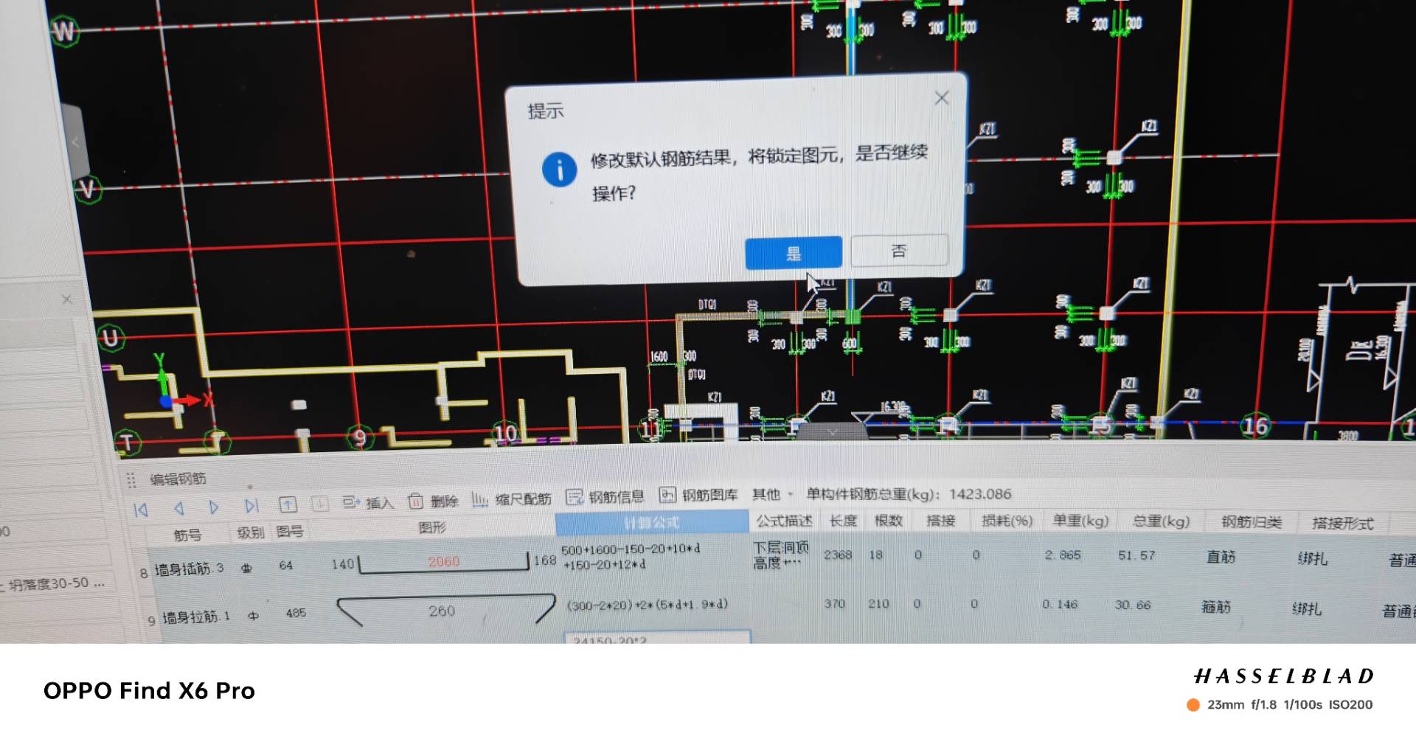This screenshot has height=736, width=1416.
Task: Click the formula edit input box below row 9
Action: (x=657, y=637)
